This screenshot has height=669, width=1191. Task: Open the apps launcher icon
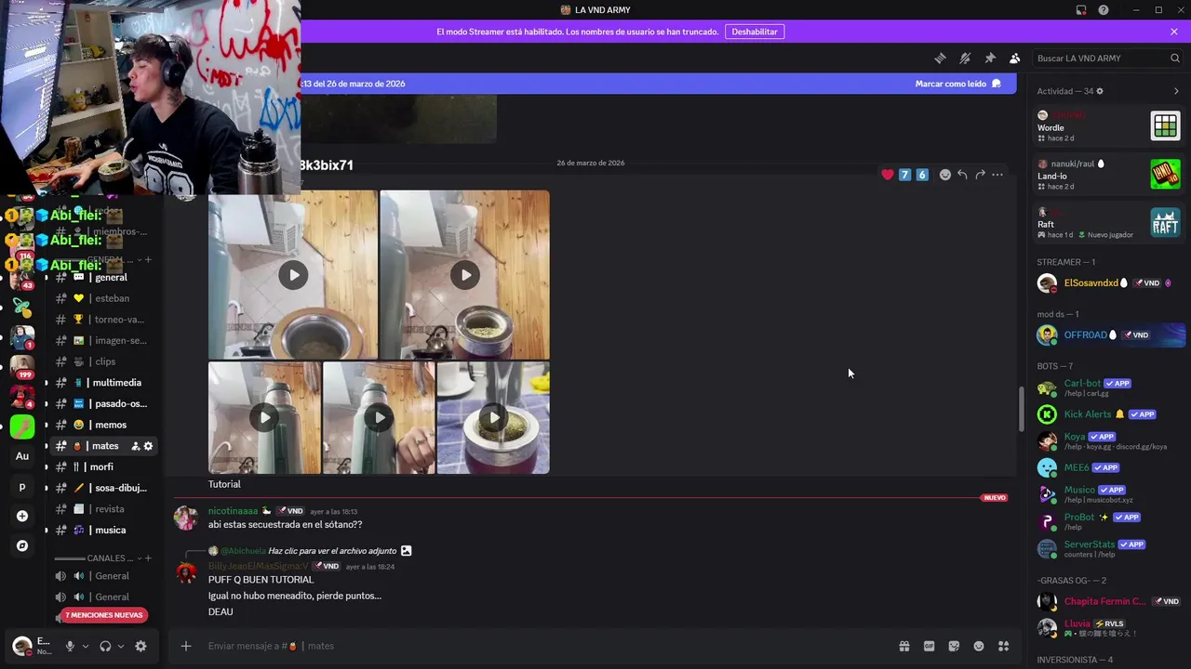[1003, 646]
